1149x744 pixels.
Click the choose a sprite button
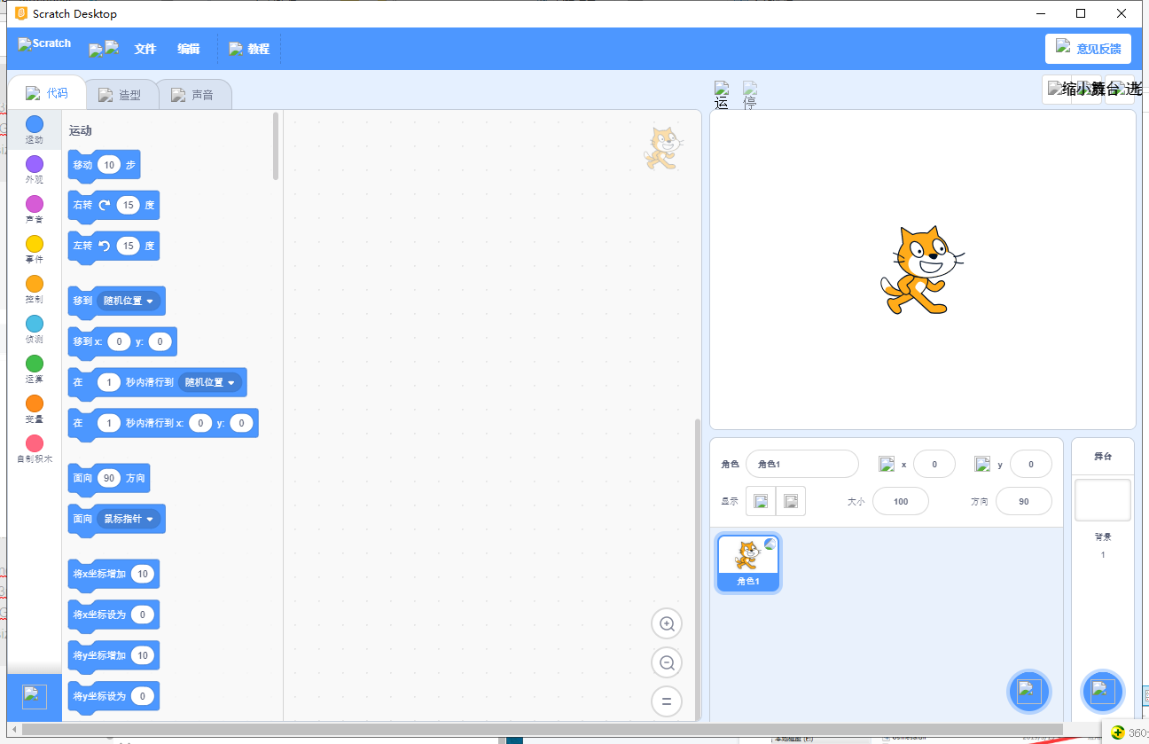pos(1028,691)
